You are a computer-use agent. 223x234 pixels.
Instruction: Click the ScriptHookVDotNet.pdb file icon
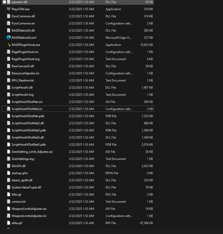[9, 116]
